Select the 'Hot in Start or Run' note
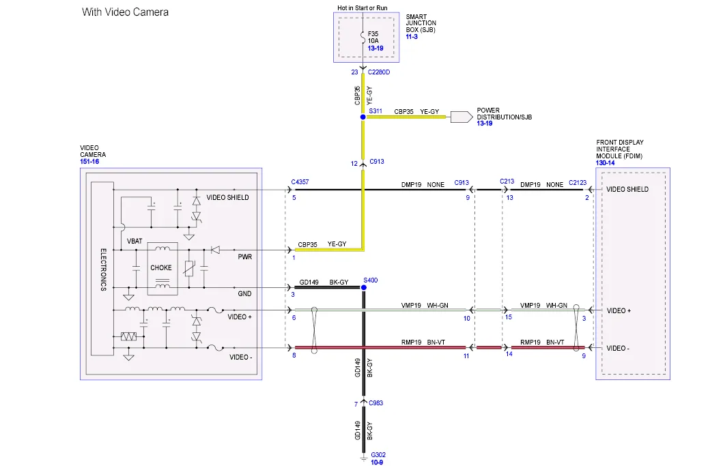Image resolution: width=723 pixels, height=466 pixels. pos(362,8)
